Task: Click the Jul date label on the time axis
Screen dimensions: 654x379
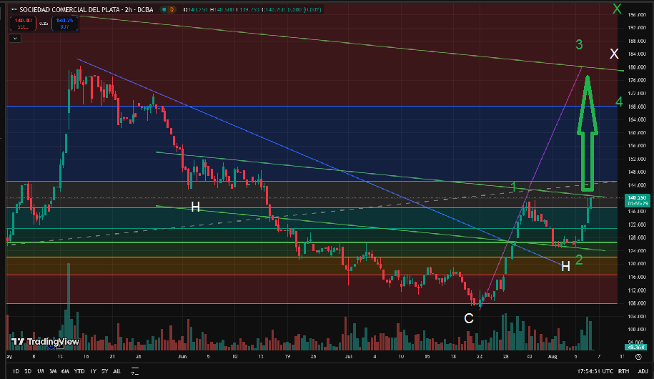Action: click(x=349, y=357)
